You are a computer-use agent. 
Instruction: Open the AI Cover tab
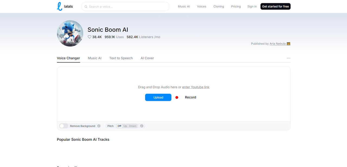click(x=147, y=58)
